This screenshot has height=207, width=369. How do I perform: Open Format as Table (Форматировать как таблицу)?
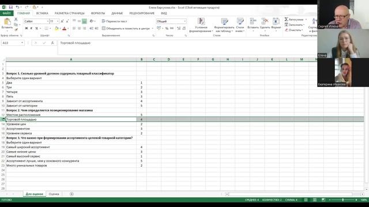[224, 25]
